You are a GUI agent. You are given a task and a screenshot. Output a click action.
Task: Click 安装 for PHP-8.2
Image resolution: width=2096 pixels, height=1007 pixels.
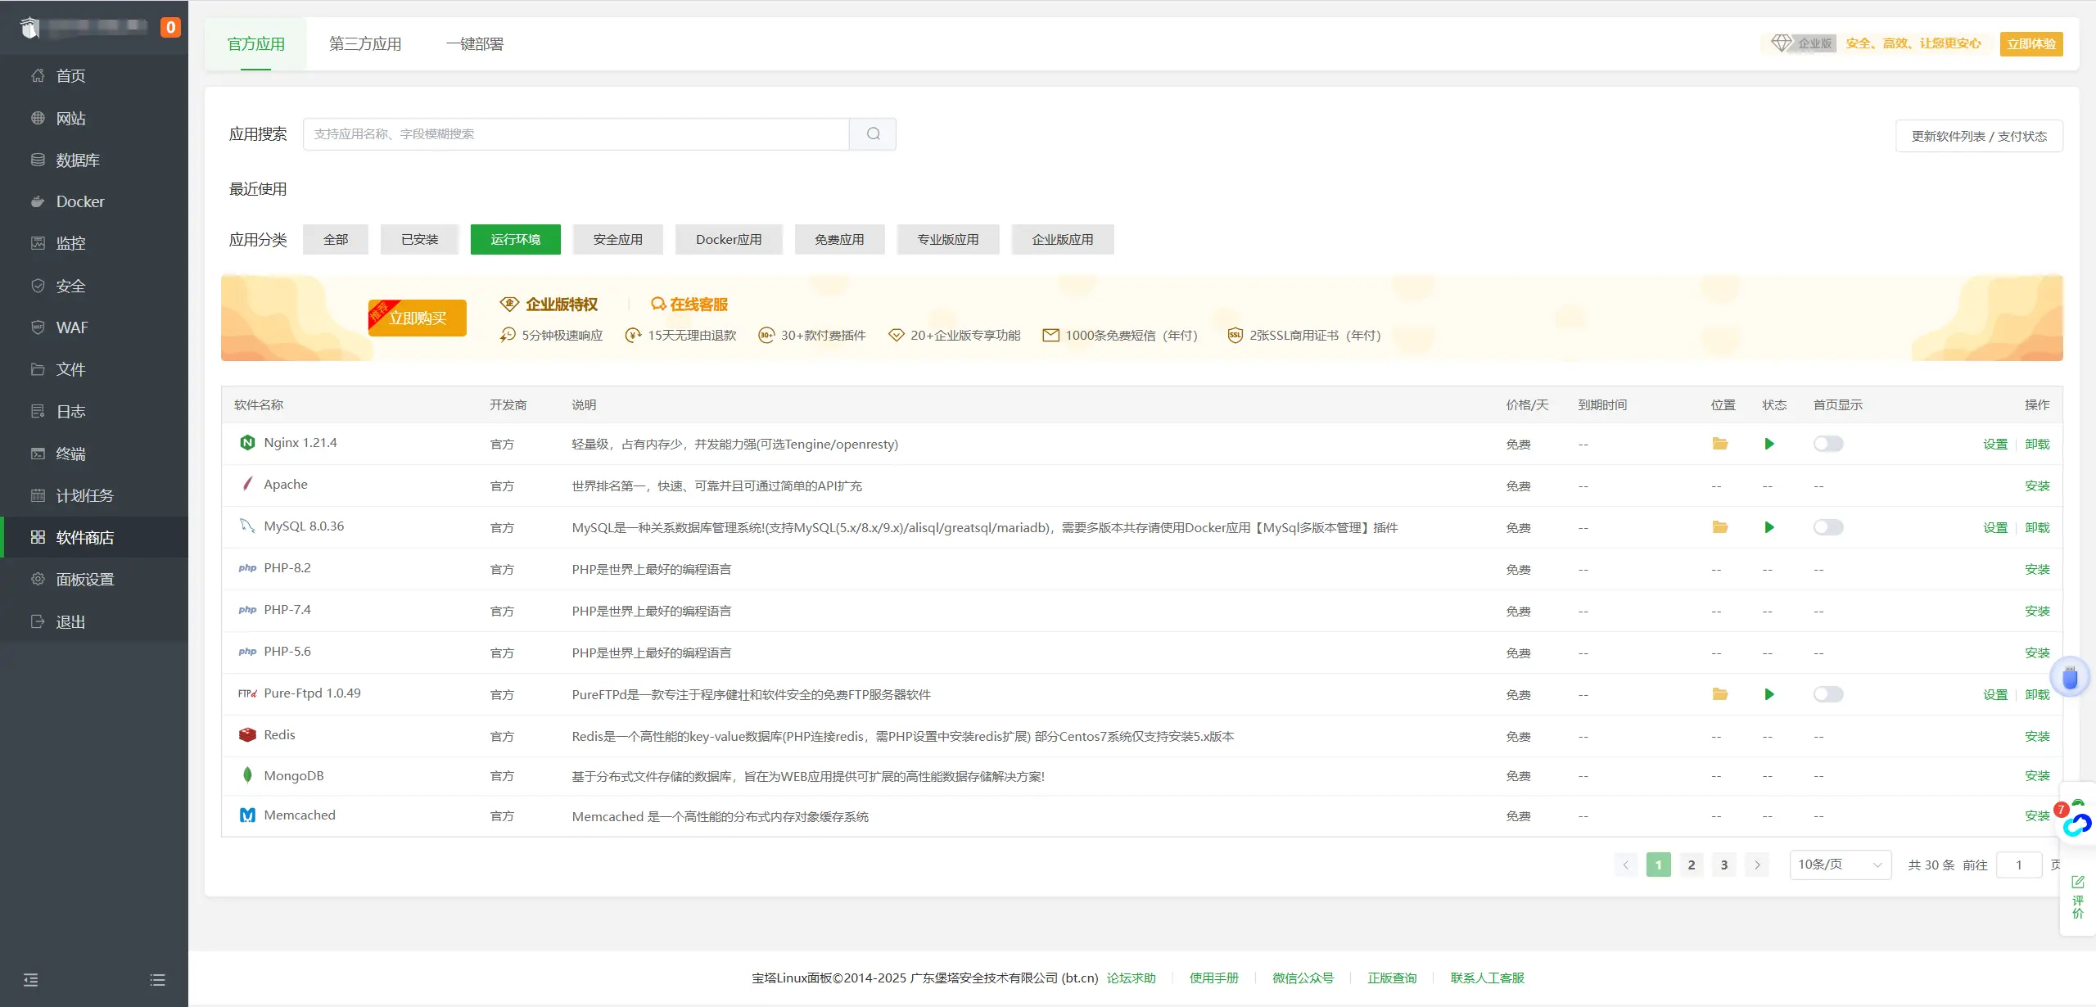[2037, 570]
